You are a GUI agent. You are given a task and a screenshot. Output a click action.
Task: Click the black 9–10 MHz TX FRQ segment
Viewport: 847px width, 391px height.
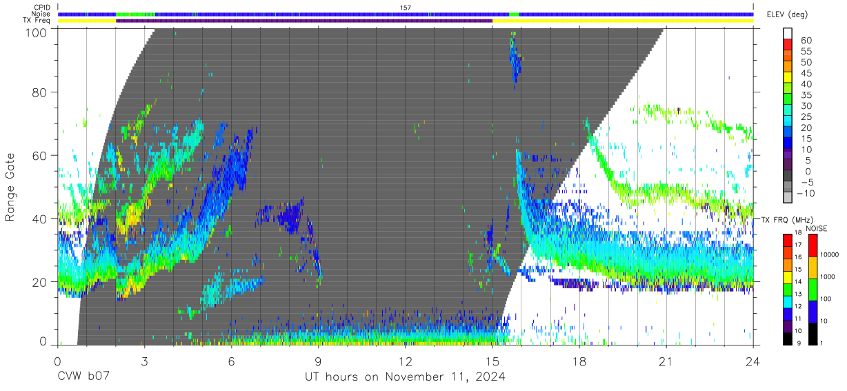[x=788, y=338]
